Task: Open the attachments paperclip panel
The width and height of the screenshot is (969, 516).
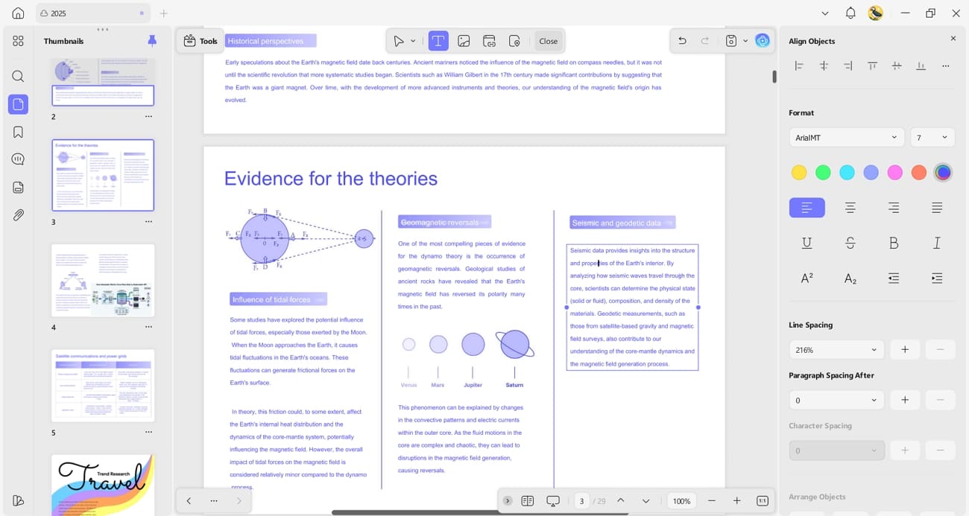Action: [18, 215]
